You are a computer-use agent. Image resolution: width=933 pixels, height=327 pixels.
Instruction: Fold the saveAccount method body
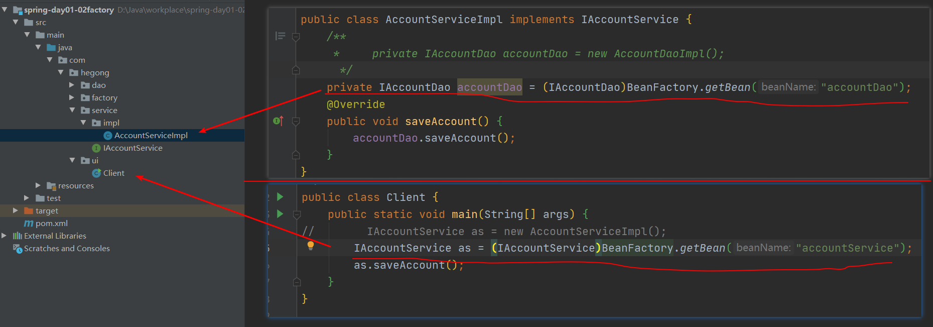tap(296, 121)
